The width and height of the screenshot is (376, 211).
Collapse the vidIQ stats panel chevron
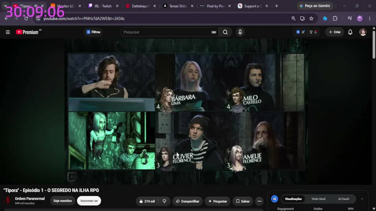pos(362,199)
